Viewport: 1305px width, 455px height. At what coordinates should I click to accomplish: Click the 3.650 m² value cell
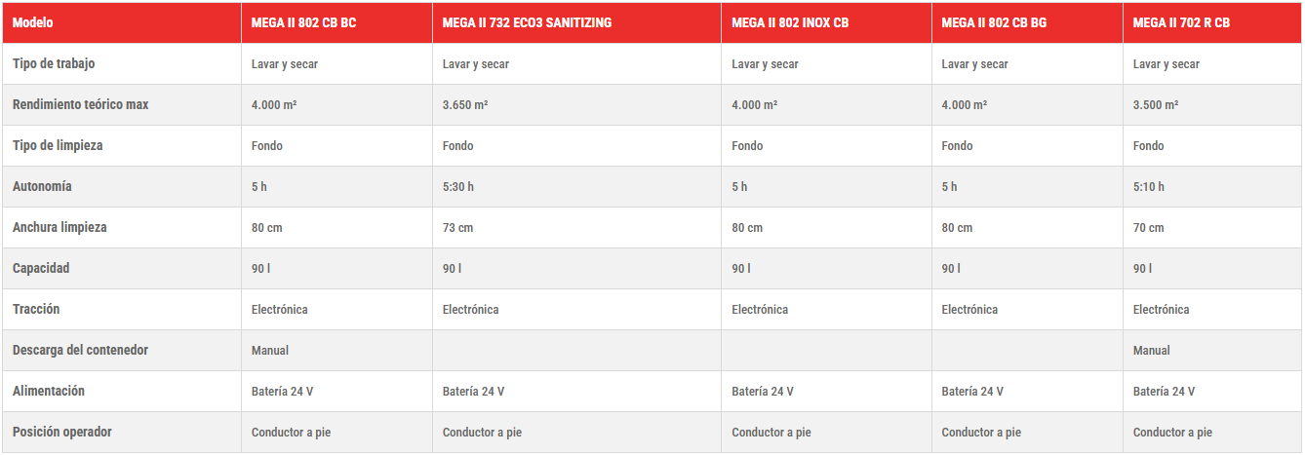tap(465, 104)
